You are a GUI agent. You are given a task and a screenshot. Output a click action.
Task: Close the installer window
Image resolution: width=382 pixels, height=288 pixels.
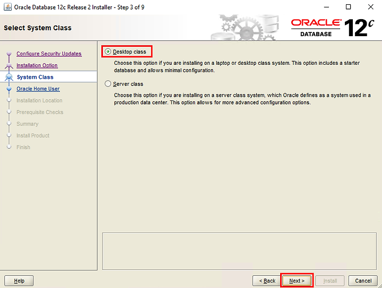click(370, 7)
